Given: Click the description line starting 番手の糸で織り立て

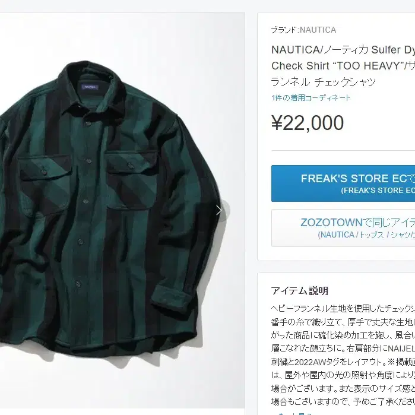Looking at the screenshot, I should pos(343,322).
